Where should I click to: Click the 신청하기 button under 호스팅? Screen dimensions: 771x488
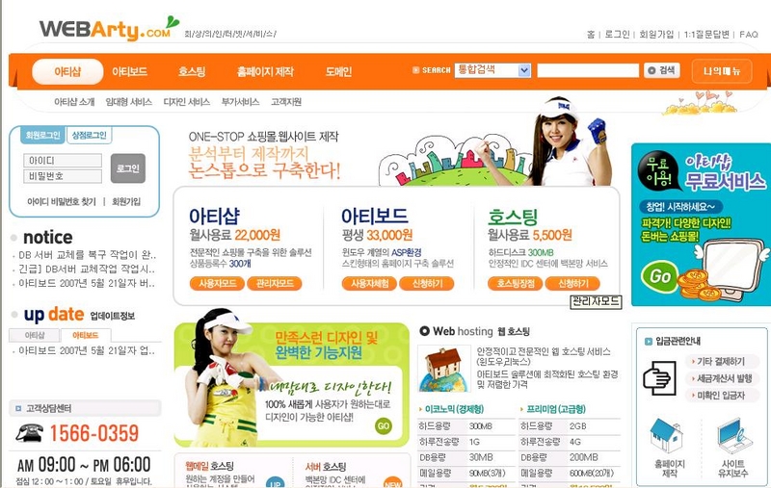pos(572,283)
